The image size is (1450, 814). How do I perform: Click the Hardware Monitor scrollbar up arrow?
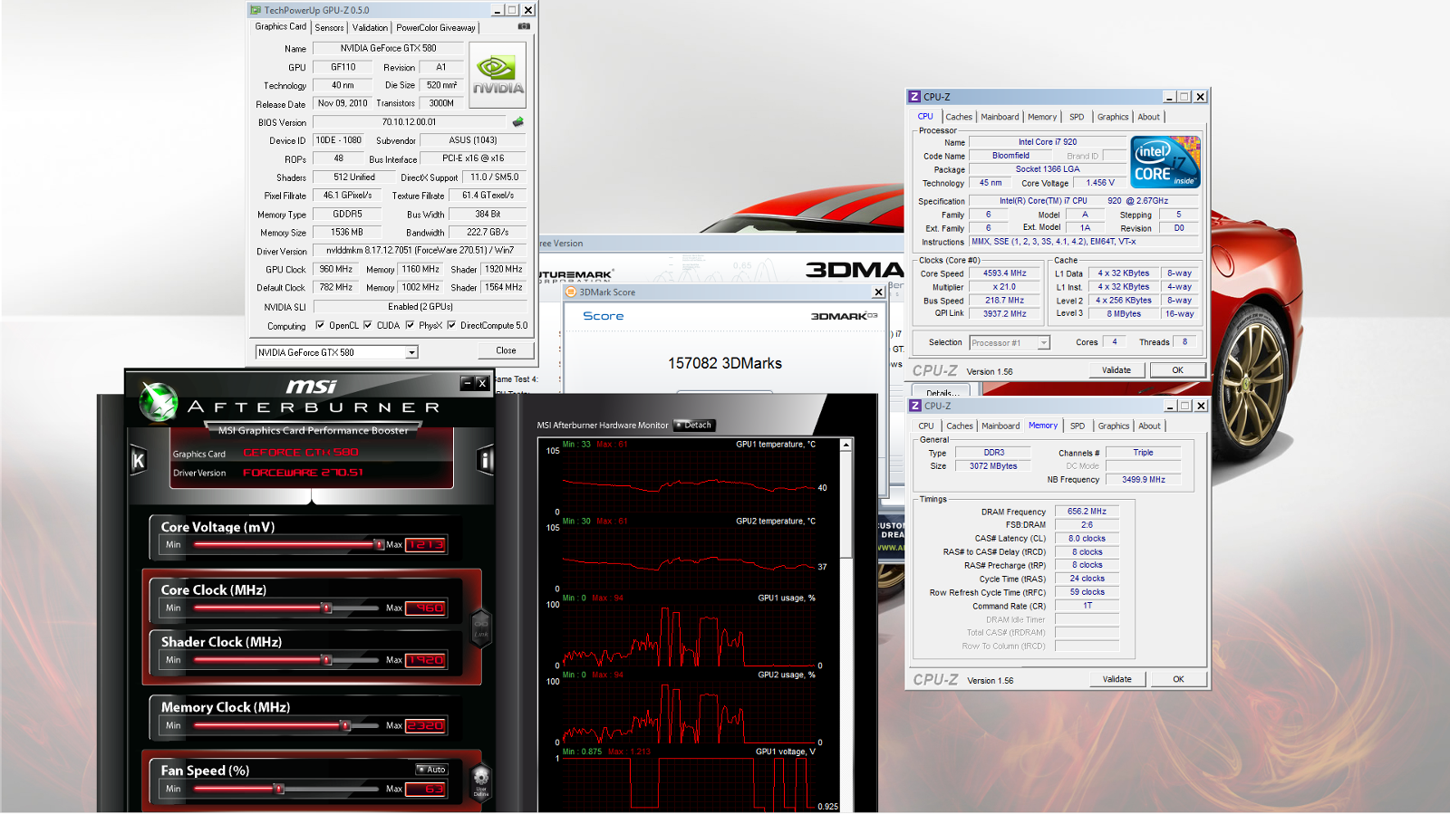pos(846,445)
